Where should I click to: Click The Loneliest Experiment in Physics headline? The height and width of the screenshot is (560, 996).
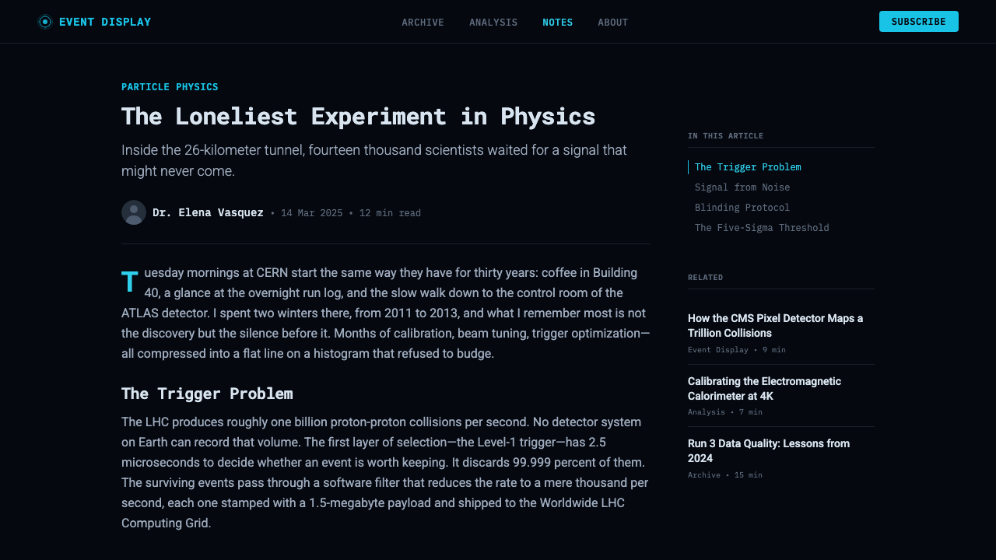tap(358, 116)
